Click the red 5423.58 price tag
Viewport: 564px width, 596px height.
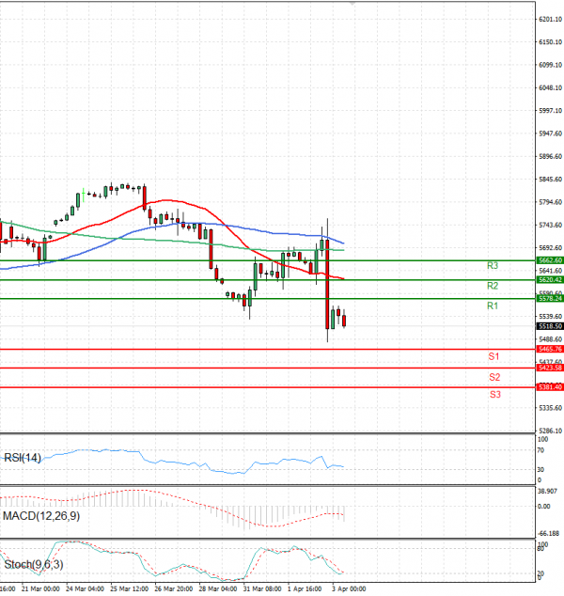click(x=549, y=368)
